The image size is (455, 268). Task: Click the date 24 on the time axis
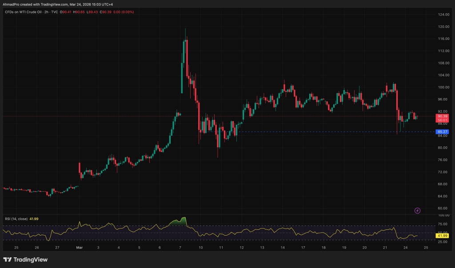(406, 248)
